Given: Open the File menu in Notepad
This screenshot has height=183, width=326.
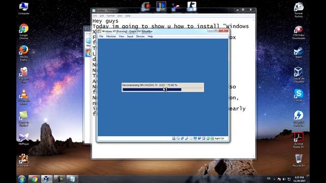Looking at the screenshot, I should (x=95, y=16).
